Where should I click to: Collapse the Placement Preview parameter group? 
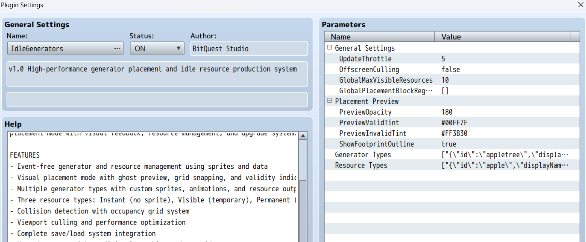pyautogui.click(x=329, y=101)
